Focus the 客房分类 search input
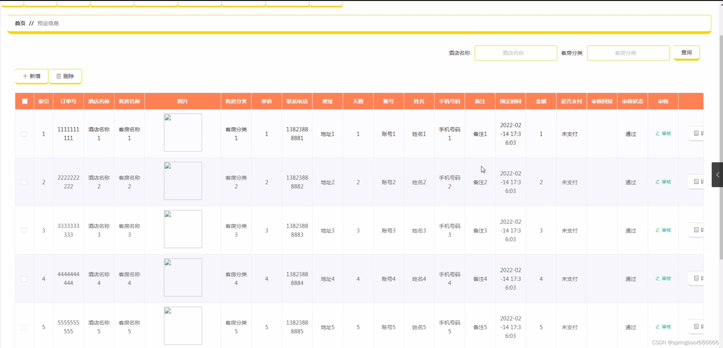 pos(628,53)
